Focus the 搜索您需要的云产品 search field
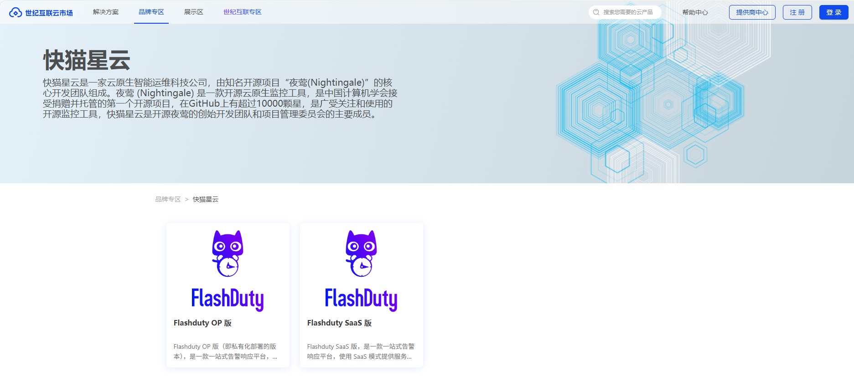The width and height of the screenshot is (854, 382). point(628,12)
